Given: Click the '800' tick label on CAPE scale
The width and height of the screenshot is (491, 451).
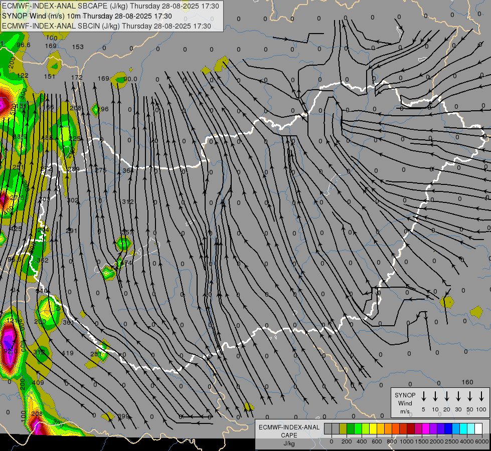Looking at the screenshot, I should click(x=392, y=441).
